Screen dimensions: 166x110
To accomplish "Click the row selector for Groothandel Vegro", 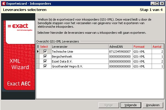I will 38,66.
